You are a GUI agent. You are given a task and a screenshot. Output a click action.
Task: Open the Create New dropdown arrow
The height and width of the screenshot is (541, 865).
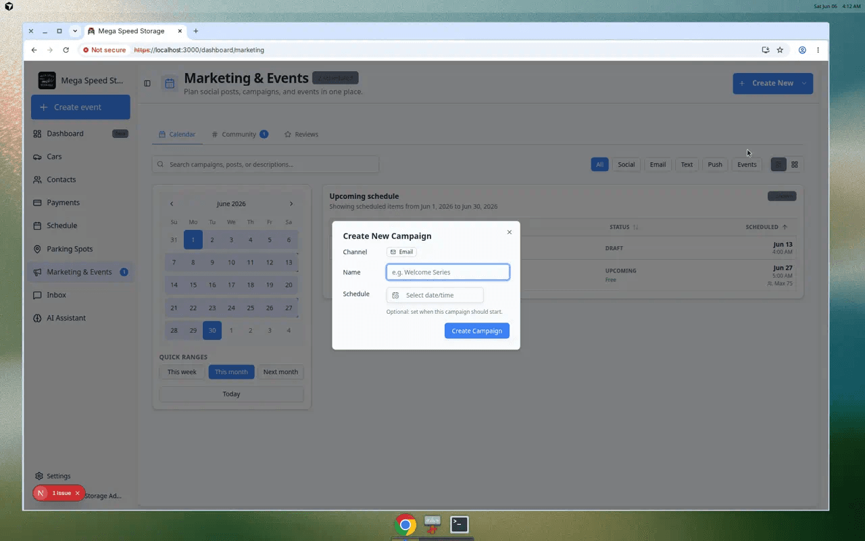point(804,83)
